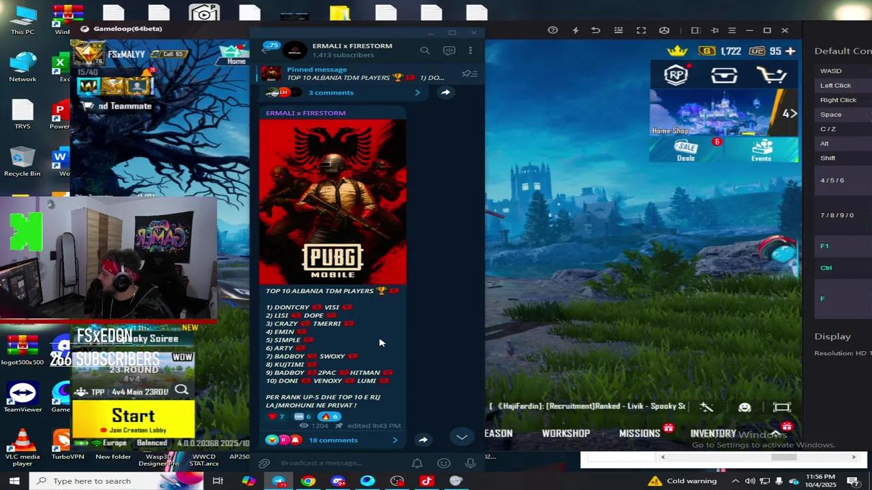This screenshot has height=490, width=872.
Task: Select the Space control mapping
Action: click(830, 114)
